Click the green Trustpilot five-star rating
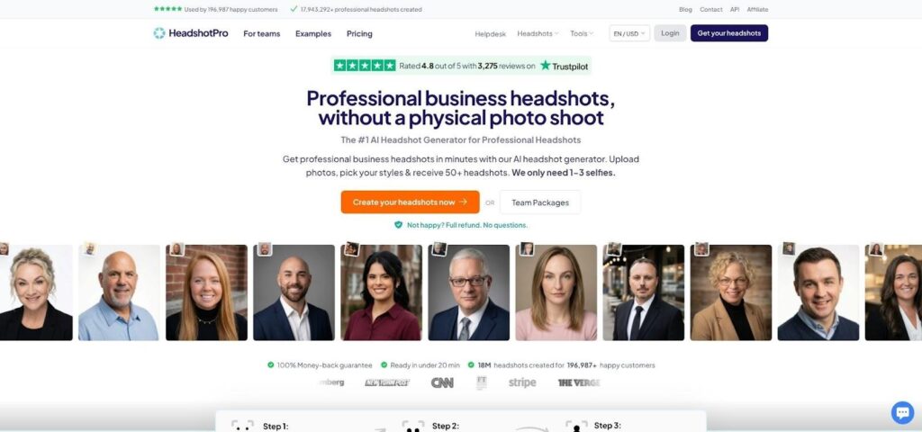 pyautogui.click(x=365, y=65)
